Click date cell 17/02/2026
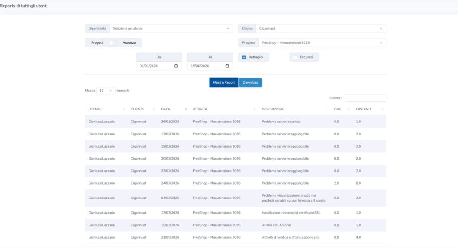Image resolution: width=458 pixels, height=249 pixels. [x=170, y=134]
